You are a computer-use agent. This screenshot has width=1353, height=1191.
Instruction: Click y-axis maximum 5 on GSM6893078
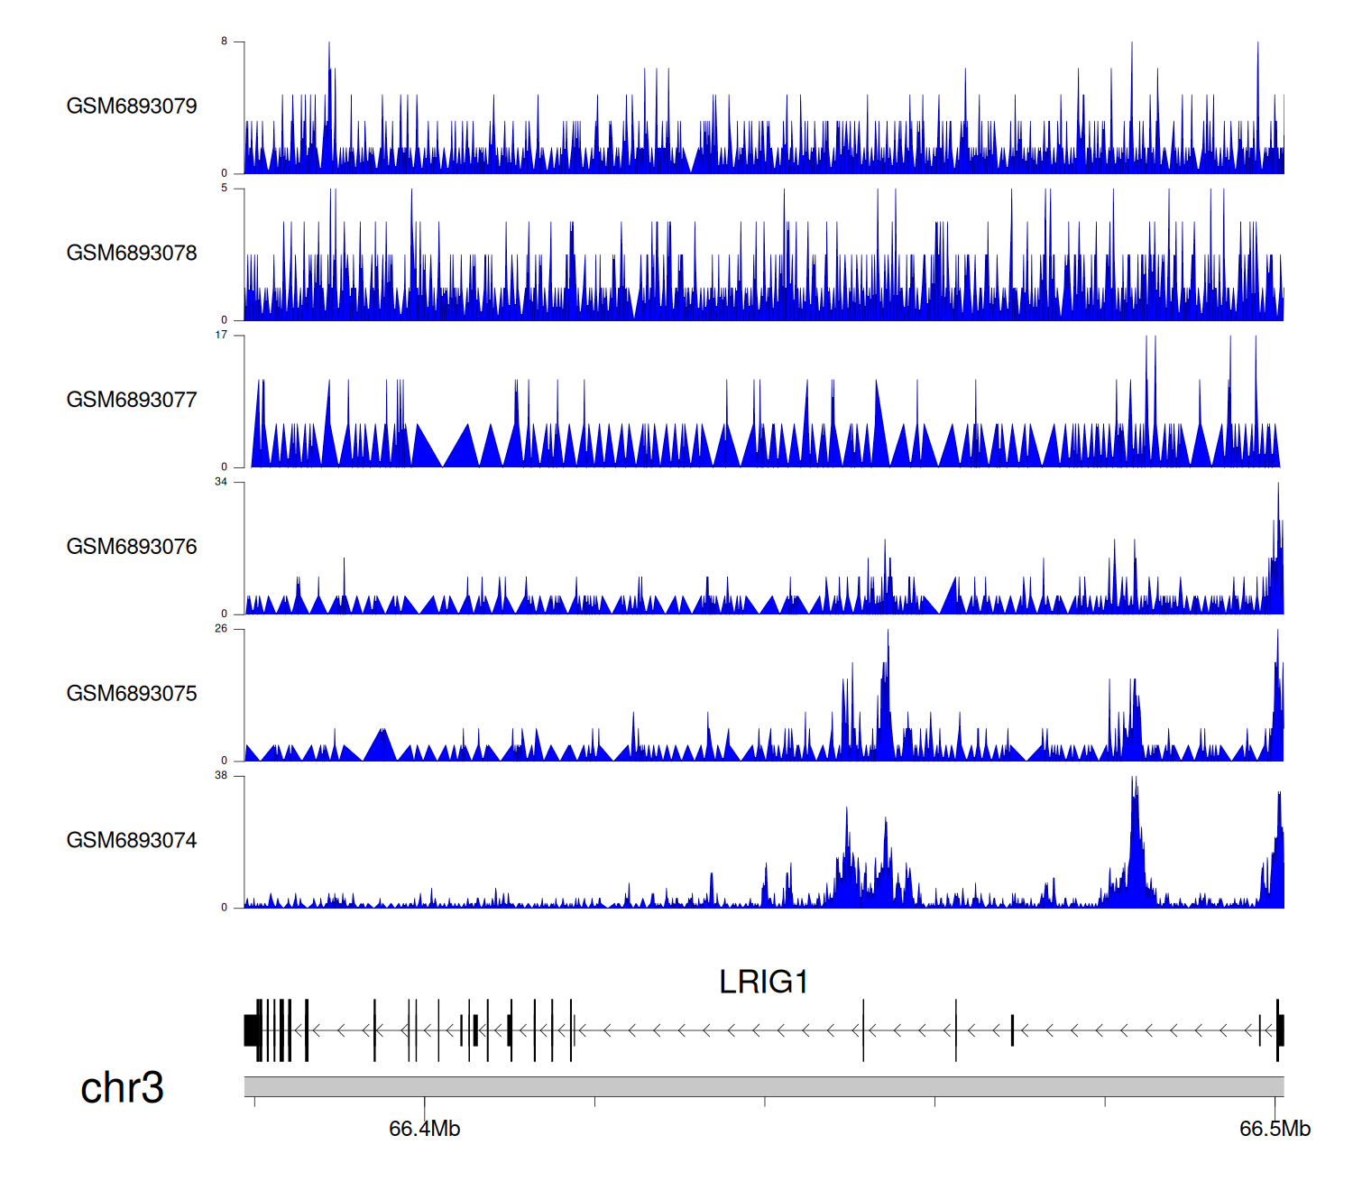pyautogui.click(x=225, y=189)
